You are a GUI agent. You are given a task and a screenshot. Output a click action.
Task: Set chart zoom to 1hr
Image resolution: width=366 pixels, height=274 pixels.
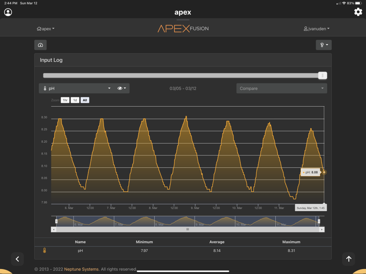(x=65, y=100)
